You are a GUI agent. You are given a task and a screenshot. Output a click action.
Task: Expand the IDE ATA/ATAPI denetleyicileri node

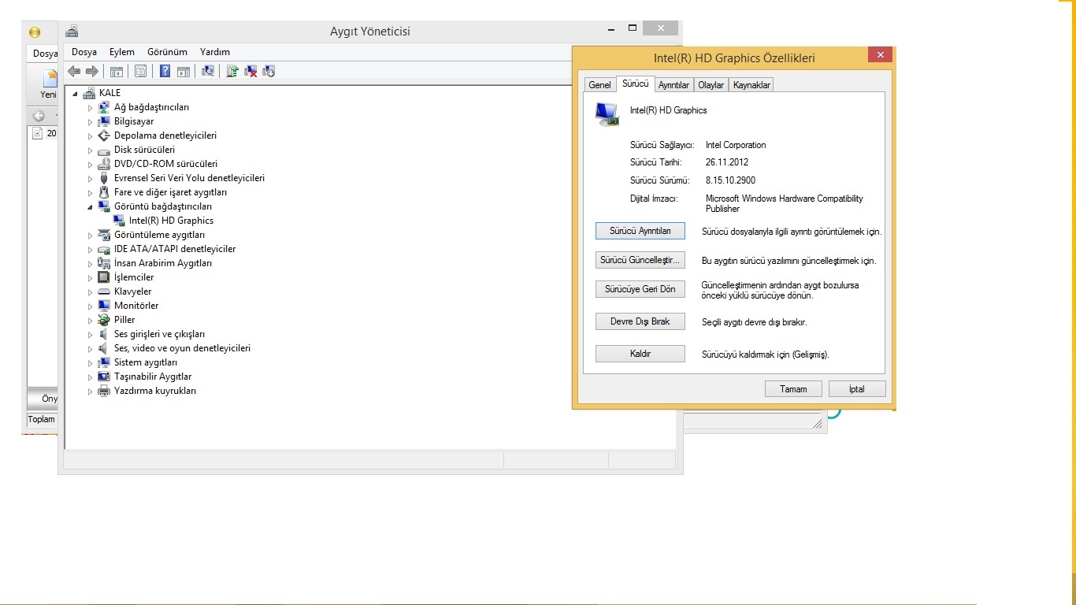(x=90, y=250)
